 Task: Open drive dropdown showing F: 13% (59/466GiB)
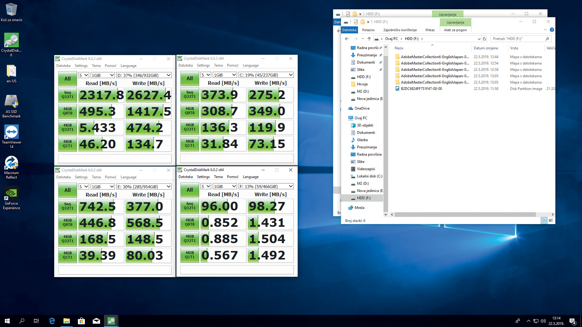[266, 187]
